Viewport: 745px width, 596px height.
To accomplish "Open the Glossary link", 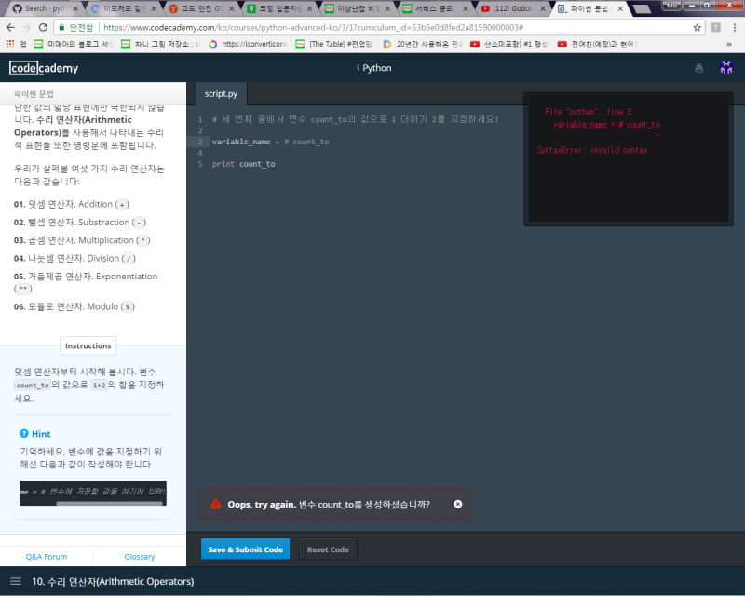I will coord(139,556).
